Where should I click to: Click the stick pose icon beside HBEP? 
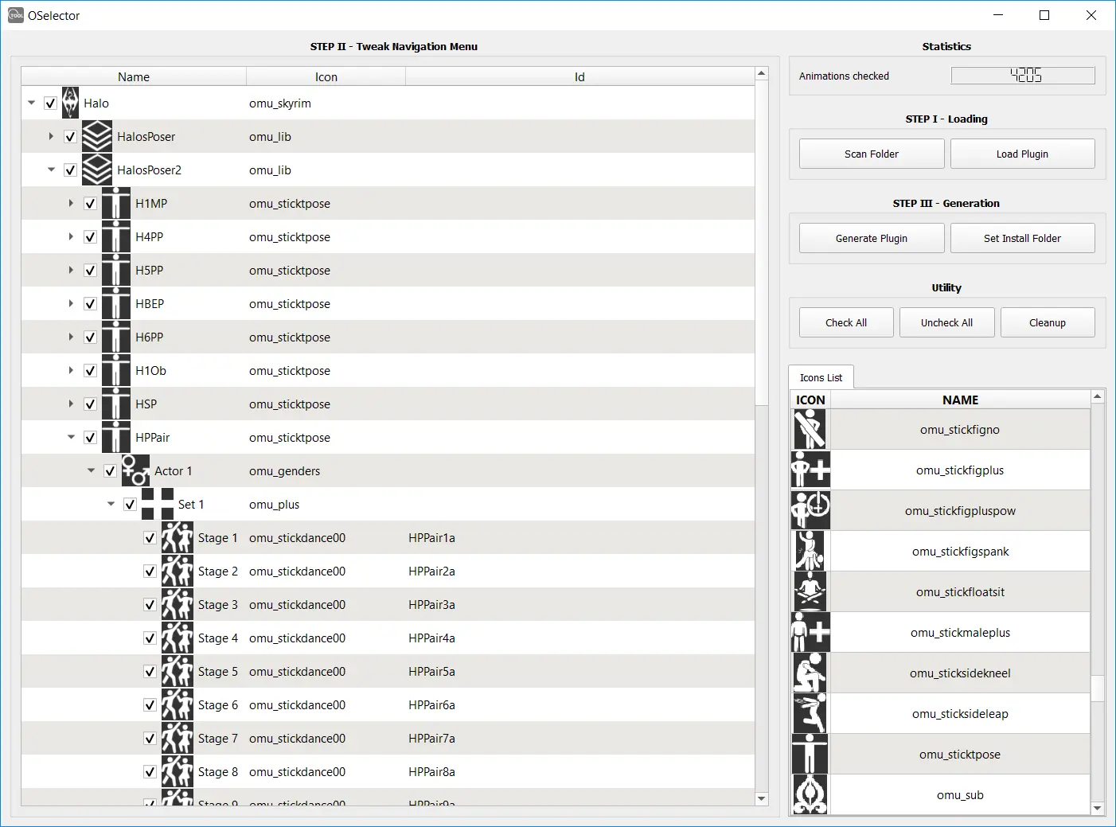coord(116,304)
